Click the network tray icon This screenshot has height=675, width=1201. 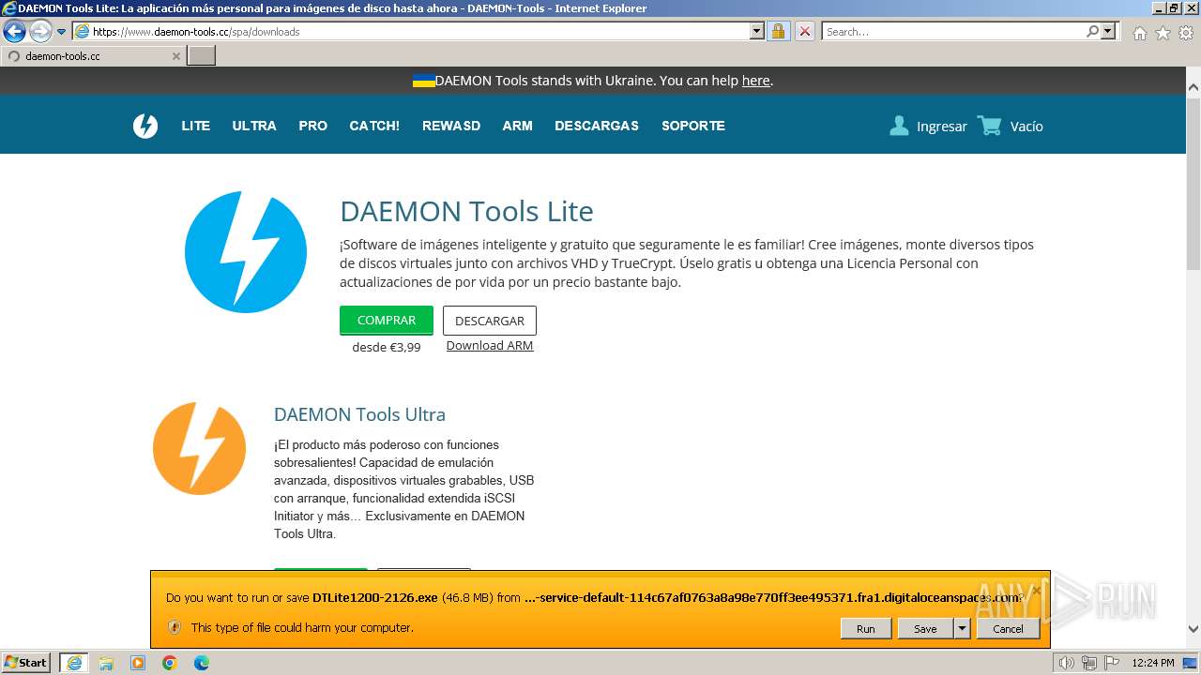1089,663
